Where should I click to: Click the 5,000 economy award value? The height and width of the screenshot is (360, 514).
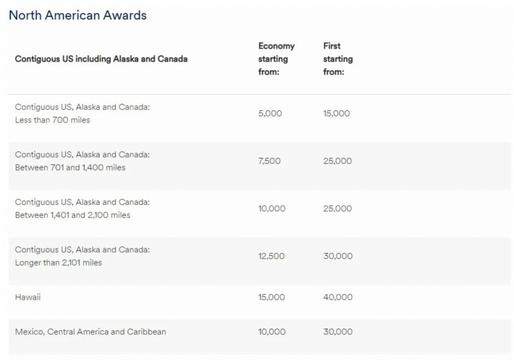(x=270, y=114)
